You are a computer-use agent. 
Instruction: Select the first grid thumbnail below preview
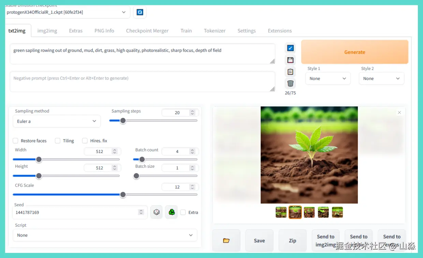(281, 212)
